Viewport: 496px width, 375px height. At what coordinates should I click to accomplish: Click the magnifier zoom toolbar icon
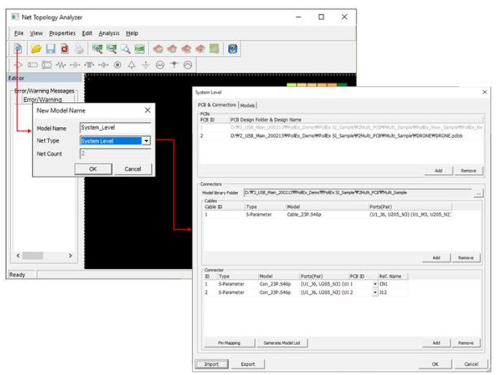tap(126, 49)
